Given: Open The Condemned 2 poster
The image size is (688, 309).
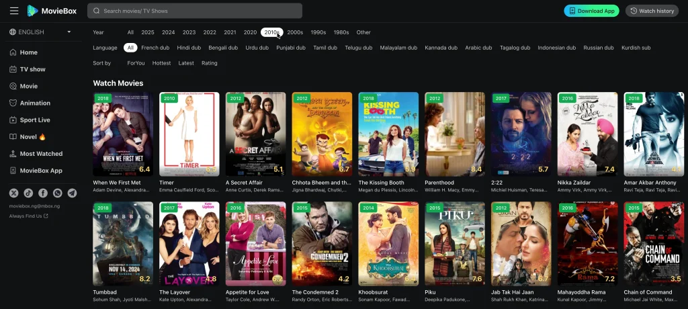Looking at the screenshot, I should point(322,244).
